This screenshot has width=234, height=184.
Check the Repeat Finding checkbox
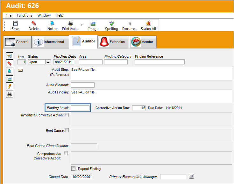pos(73,169)
